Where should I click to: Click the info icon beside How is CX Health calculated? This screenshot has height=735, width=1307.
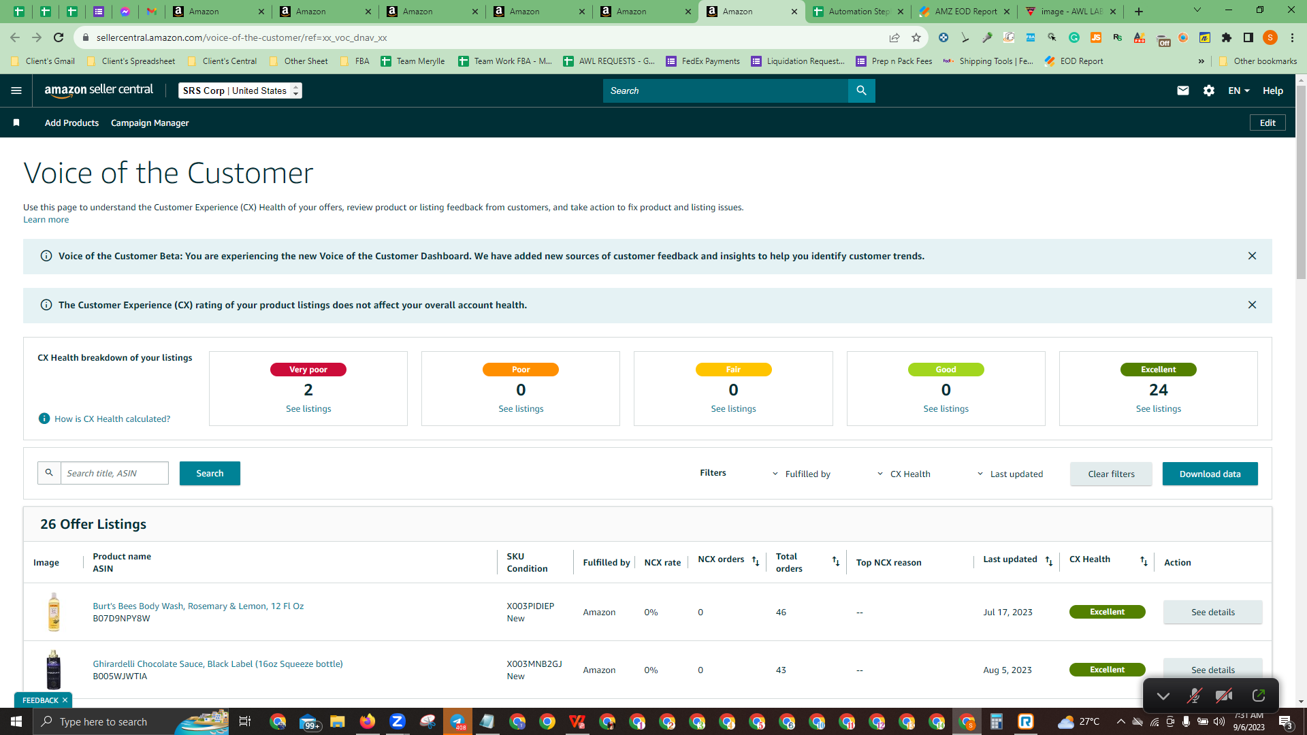pyautogui.click(x=44, y=419)
